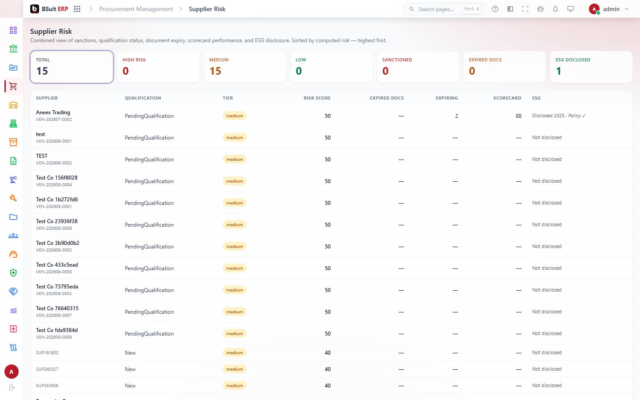Open the bank/finance module icon in sidebar

(13, 49)
